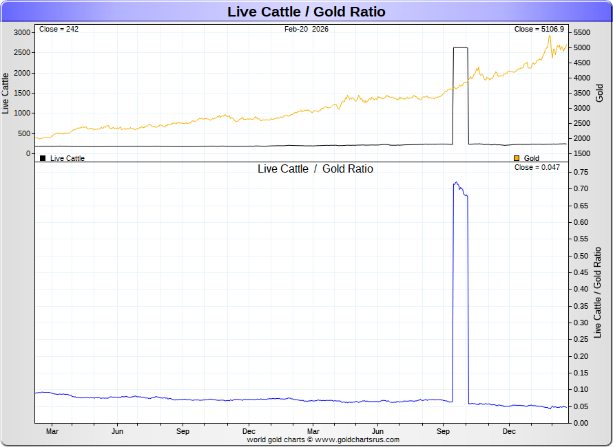Click the 'Live Cattle' legend text
The image size is (613, 447).
pyautogui.click(x=67, y=158)
